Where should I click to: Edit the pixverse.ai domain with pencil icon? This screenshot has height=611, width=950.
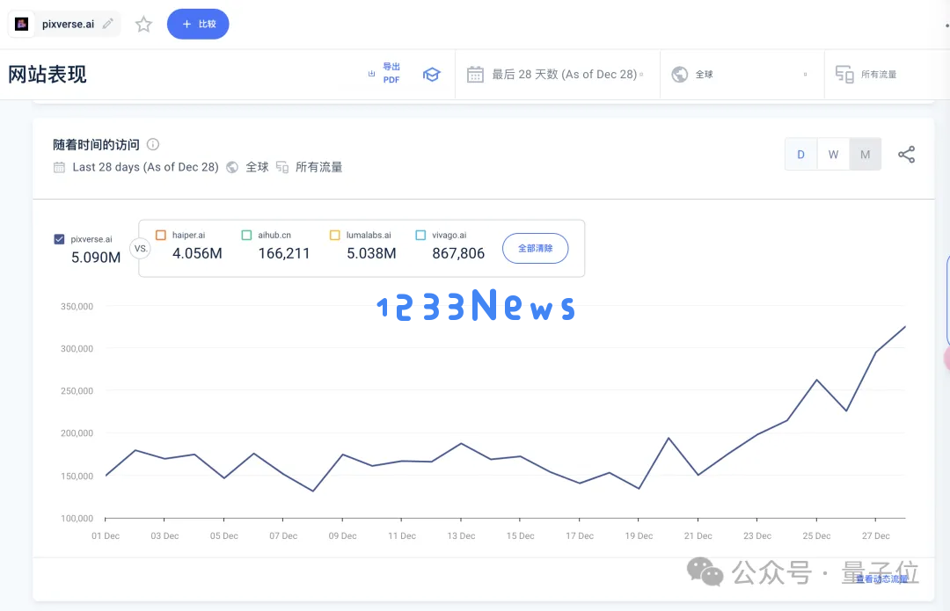(108, 25)
